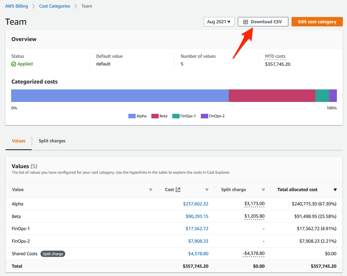
Task: Sort by the Split charge column arrow
Action: (x=263, y=190)
